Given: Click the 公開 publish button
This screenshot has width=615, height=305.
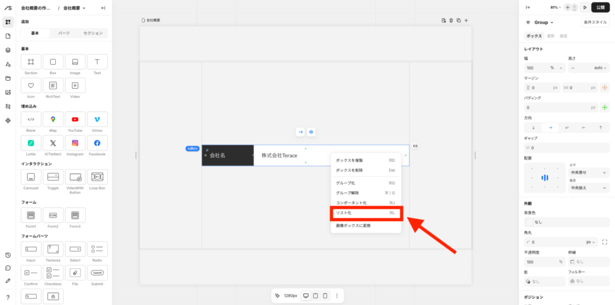Looking at the screenshot, I should 601,7.
